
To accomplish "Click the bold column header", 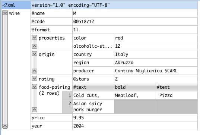I will [x=135, y=87].
